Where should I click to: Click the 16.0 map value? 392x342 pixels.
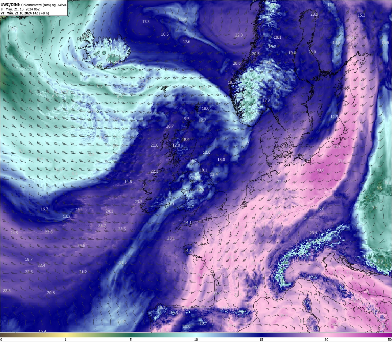click(320, 209)
